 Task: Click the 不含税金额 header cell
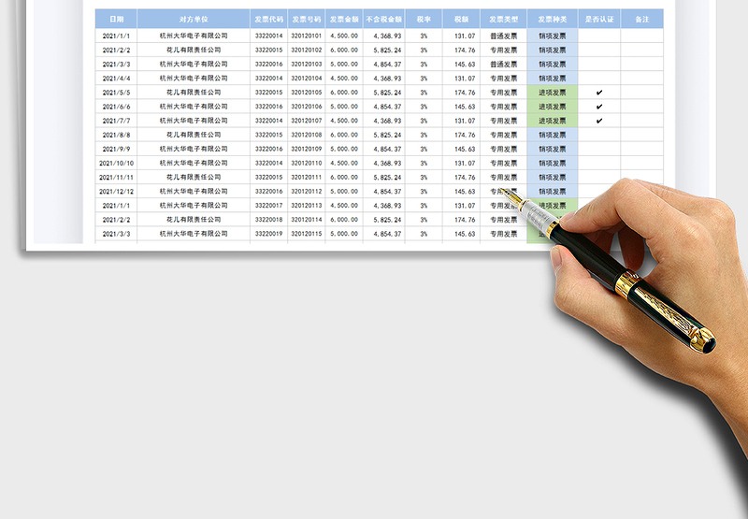(385, 19)
